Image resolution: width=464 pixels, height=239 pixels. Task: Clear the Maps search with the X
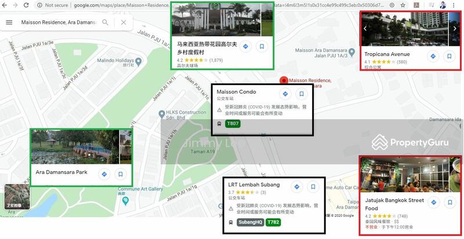[124, 23]
